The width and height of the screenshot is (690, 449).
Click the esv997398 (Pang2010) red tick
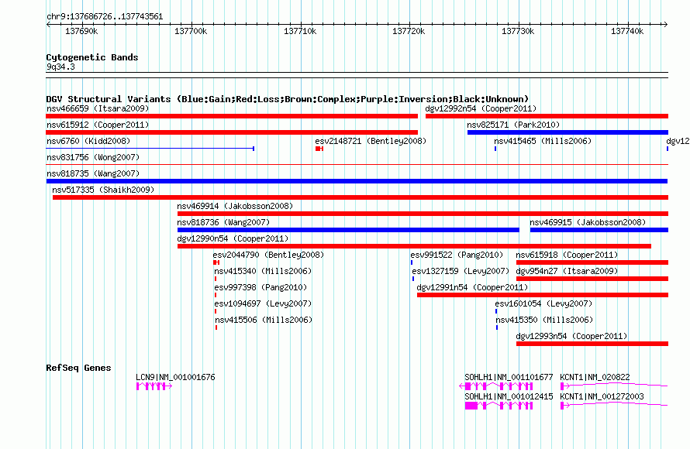tap(216, 295)
